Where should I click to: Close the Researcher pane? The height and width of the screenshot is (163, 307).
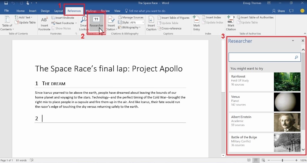point(303,40)
